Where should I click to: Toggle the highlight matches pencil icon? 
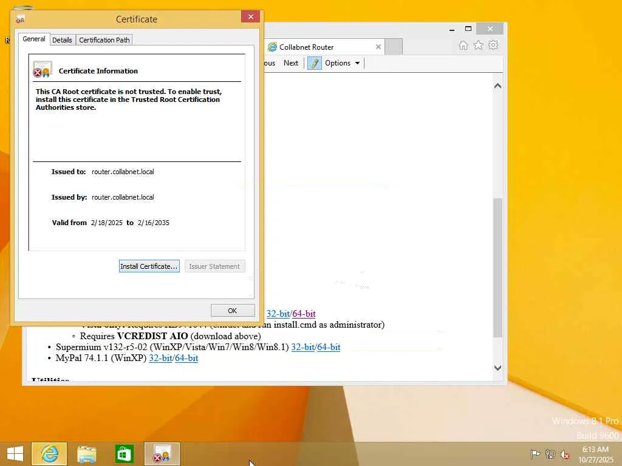[x=315, y=63]
